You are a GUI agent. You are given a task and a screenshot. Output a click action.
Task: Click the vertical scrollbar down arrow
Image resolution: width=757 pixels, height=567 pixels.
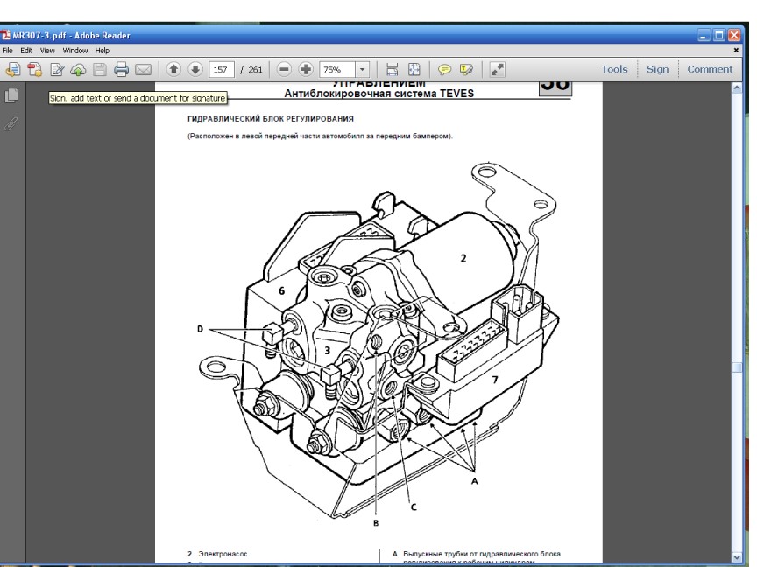(x=737, y=557)
